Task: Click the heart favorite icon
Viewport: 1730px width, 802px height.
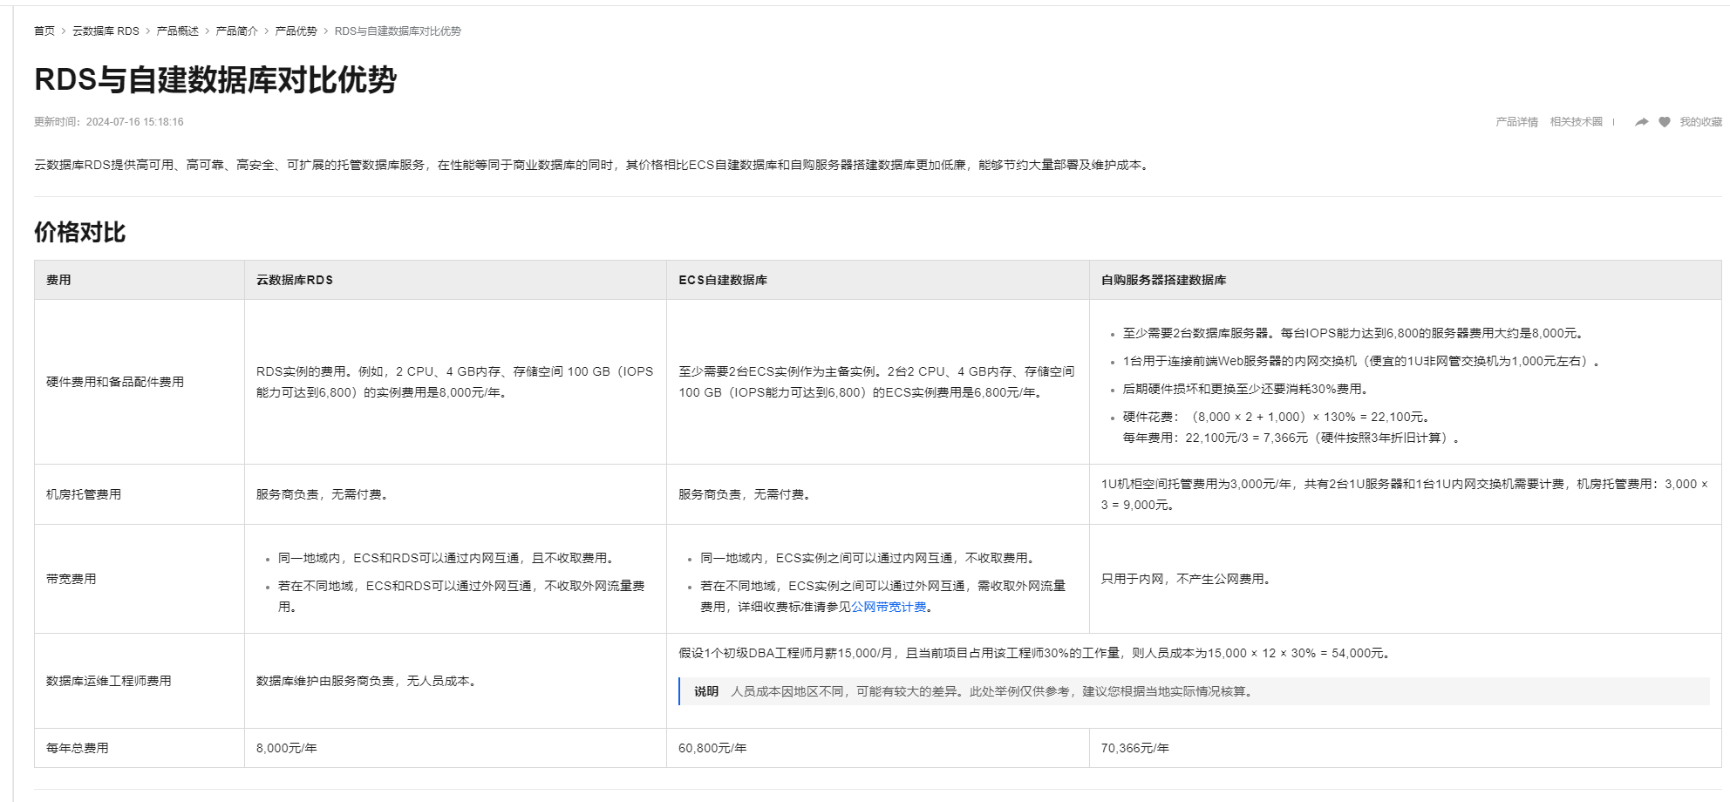Action: pos(1664,122)
